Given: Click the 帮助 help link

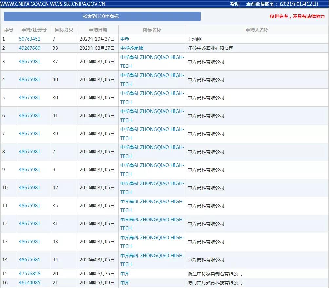Looking at the screenshot, I should click(235, 4).
